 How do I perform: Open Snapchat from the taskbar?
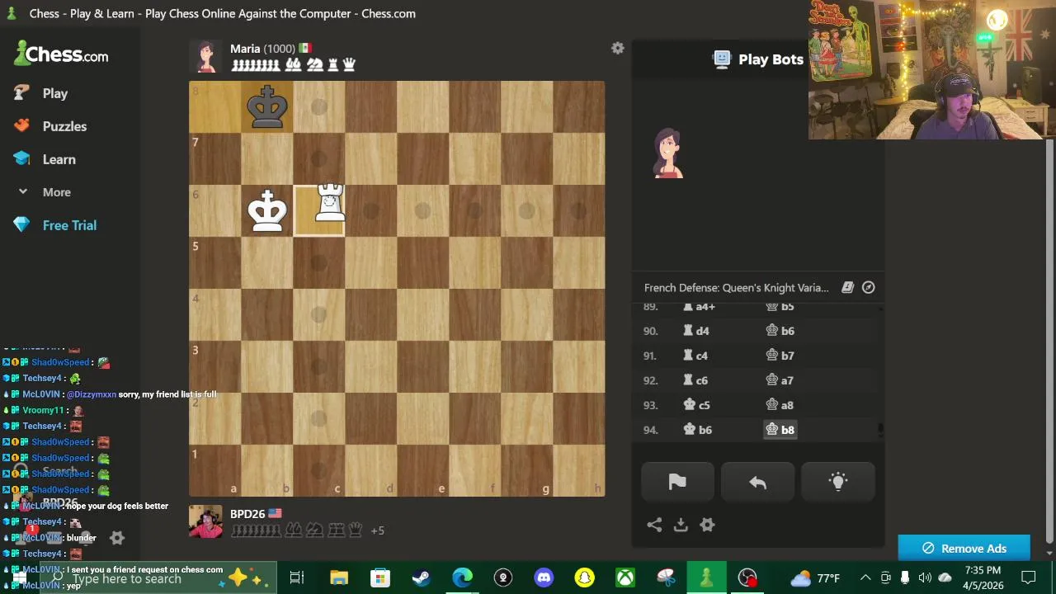pos(584,578)
